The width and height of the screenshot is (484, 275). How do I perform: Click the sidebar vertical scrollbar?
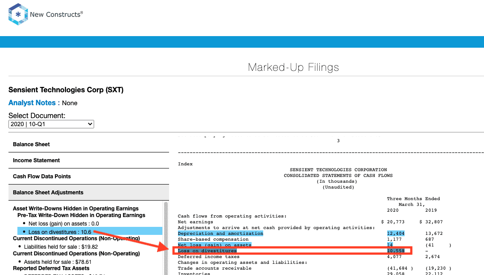tap(166, 238)
